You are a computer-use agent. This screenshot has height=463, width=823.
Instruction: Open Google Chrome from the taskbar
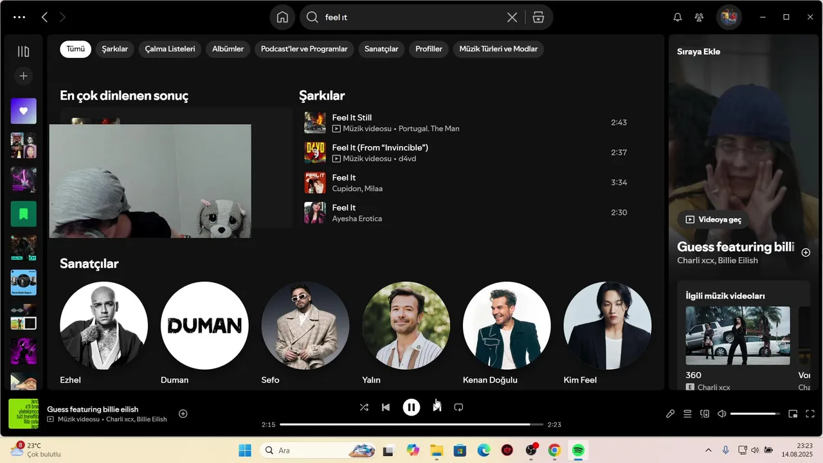coord(554,450)
